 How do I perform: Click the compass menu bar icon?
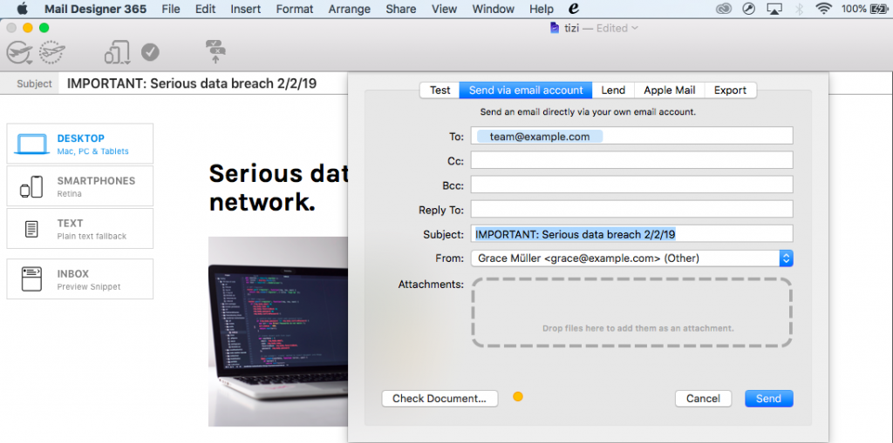pos(749,9)
